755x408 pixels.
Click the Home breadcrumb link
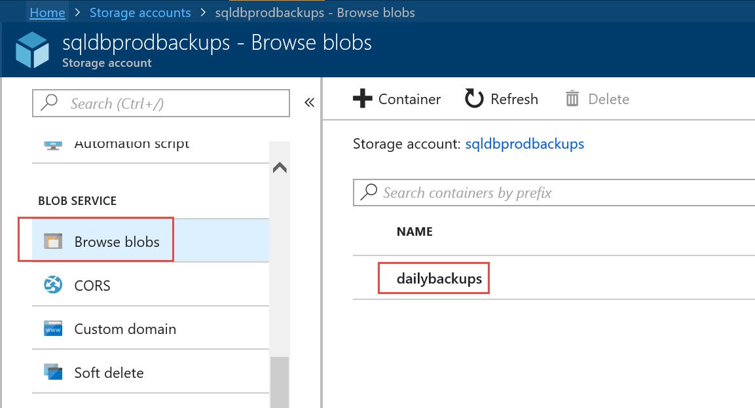pos(47,12)
